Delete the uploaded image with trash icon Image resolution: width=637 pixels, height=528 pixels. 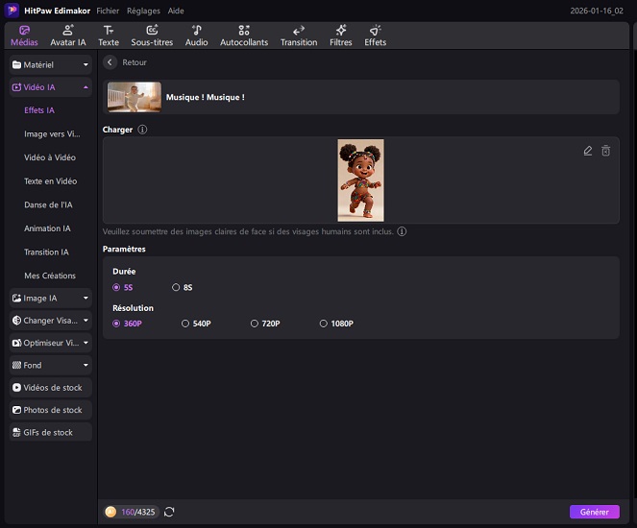click(606, 151)
